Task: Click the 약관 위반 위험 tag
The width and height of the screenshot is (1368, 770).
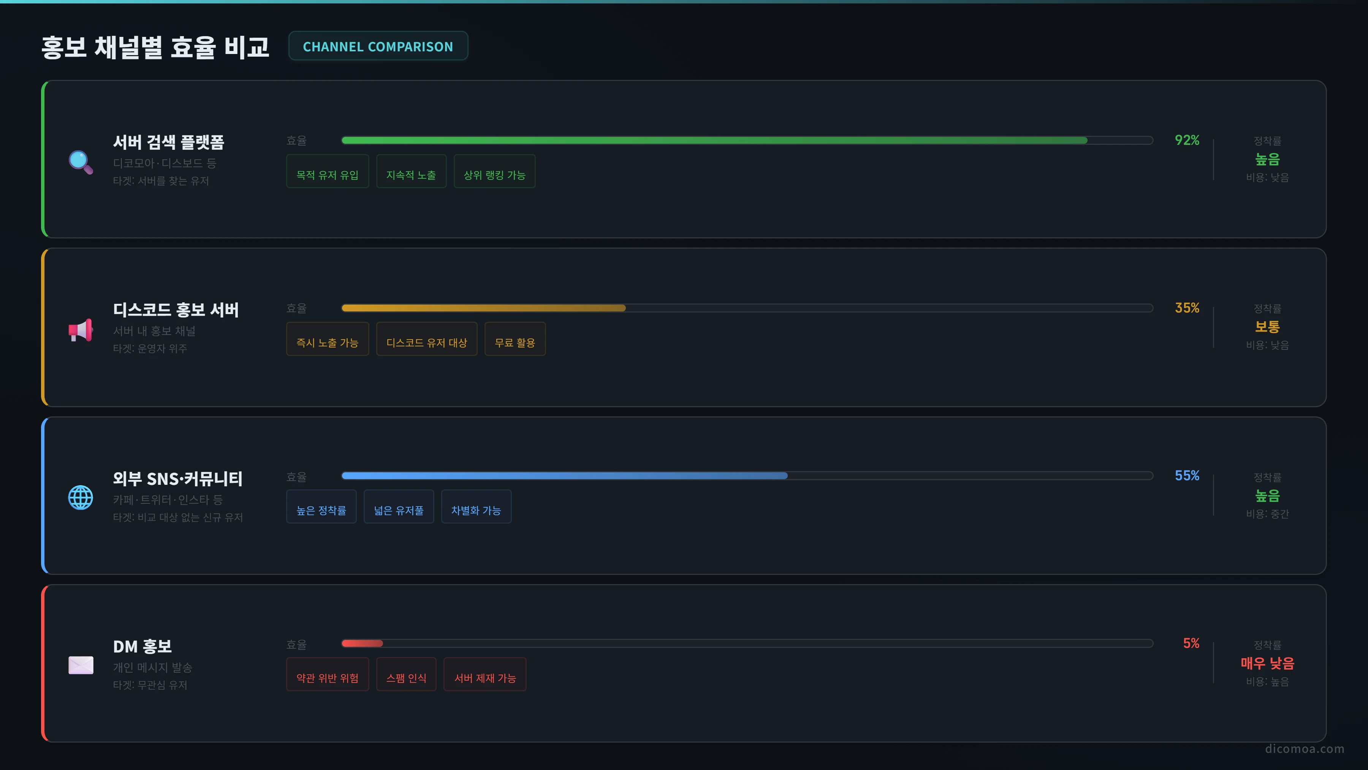Action: (328, 674)
